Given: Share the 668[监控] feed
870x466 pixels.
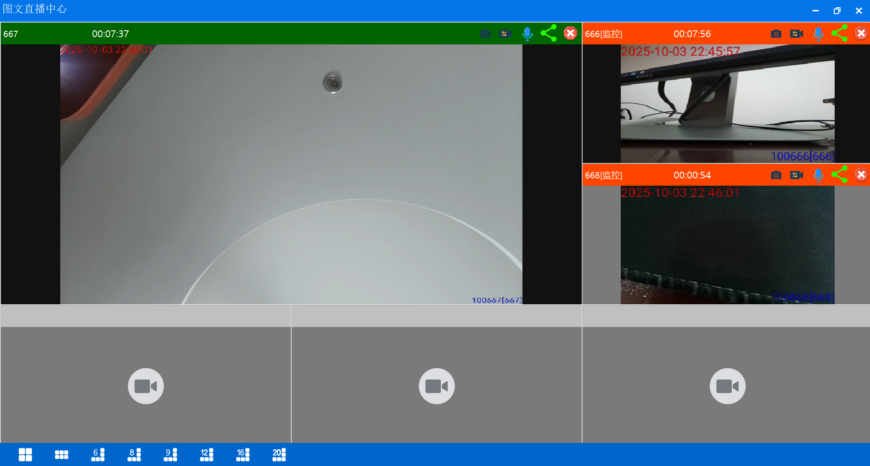Looking at the screenshot, I should coord(839,175).
